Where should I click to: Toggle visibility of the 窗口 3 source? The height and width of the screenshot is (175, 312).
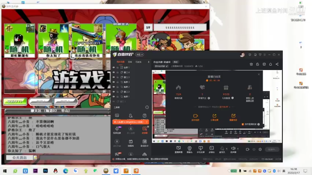(113, 77)
